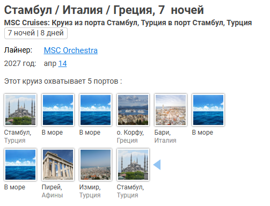Open the Istanbul mosque thumbnail starting the itinerary
The width and height of the screenshot is (270, 206).
point(20,110)
